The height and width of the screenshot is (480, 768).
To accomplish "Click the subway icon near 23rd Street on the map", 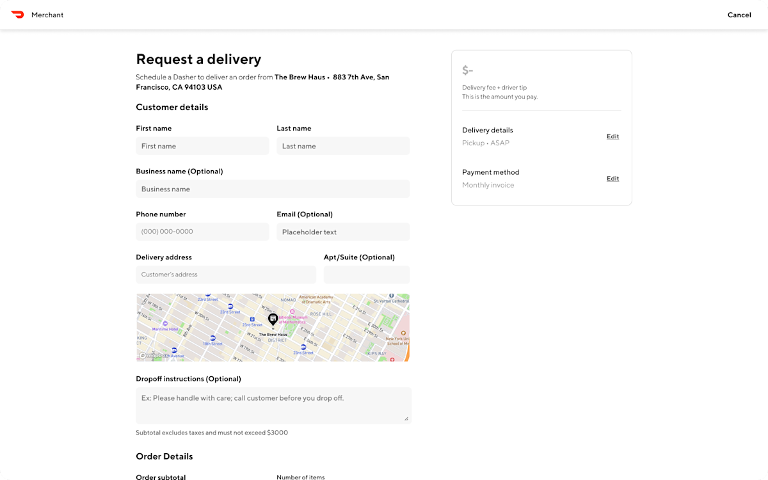I will pyautogui.click(x=229, y=306).
